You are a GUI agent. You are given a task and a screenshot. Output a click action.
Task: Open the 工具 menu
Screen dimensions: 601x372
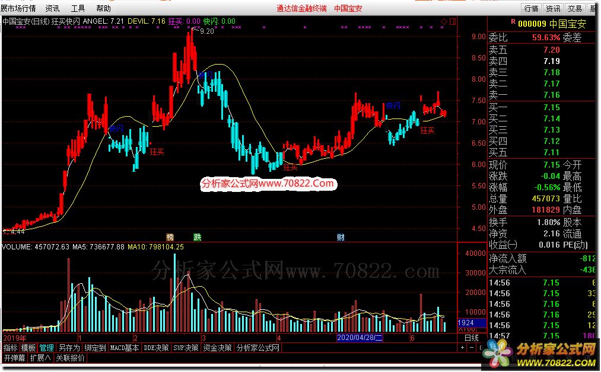click(78, 8)
